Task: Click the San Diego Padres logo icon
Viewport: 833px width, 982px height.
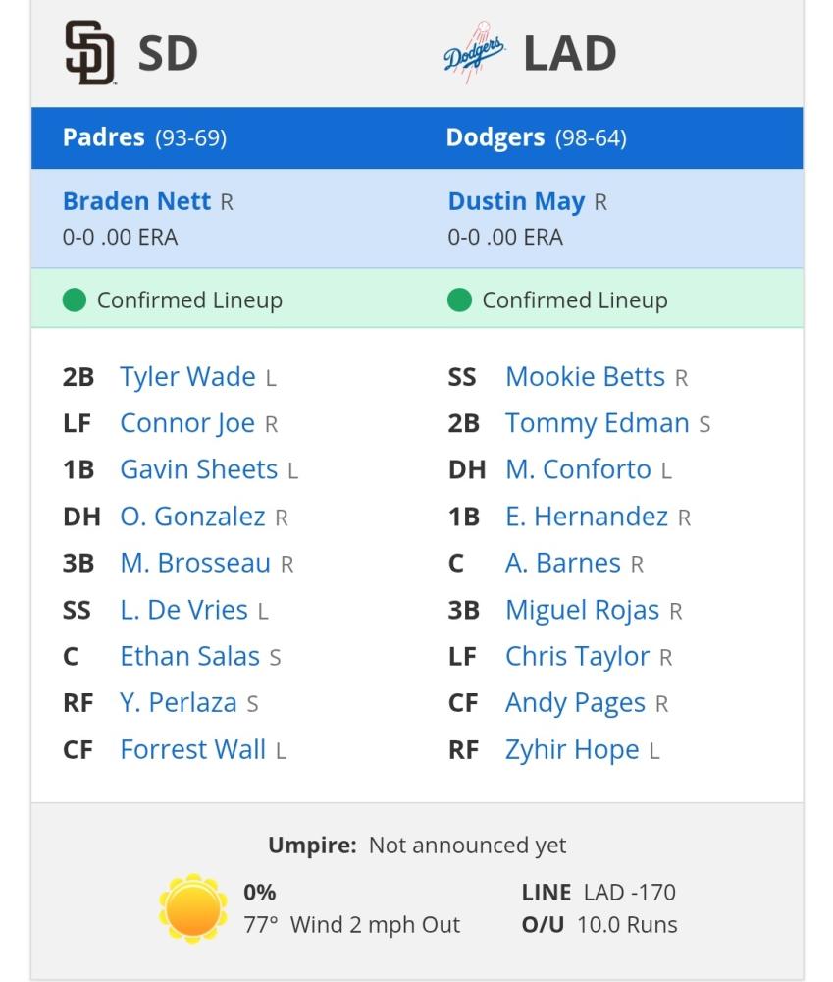Action: tap(89, 53)
